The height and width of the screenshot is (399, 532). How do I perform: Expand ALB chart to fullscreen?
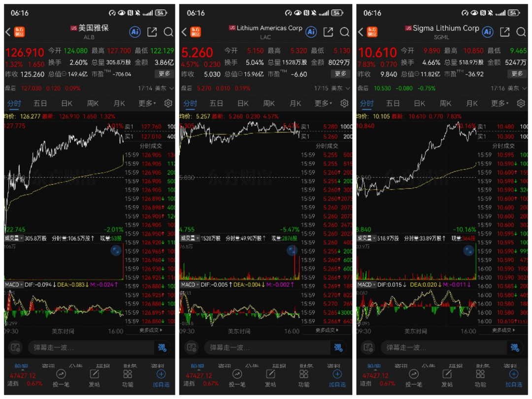(116, 251)
